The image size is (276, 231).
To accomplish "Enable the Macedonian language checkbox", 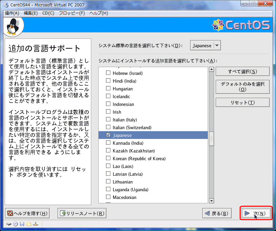I will [108, 197].
